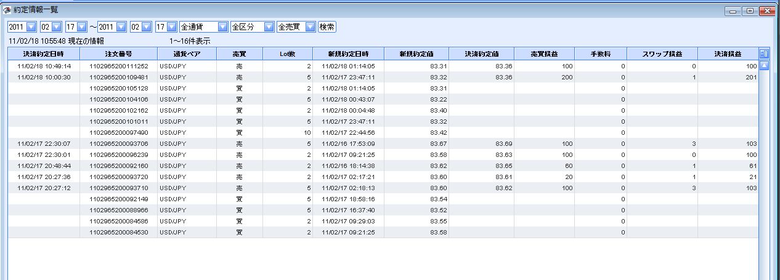The width and height of the screenshot is (780, 280).
Task: Select order number 1102965200088966
Action: (x=119, y=210)
